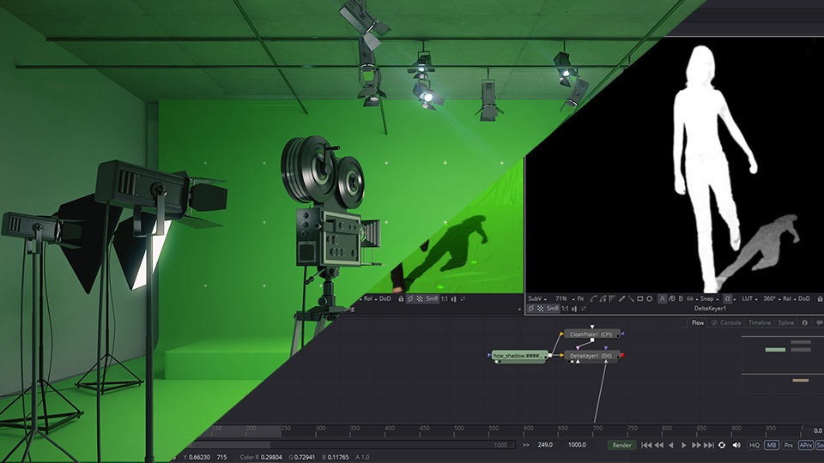Open the SubV subview dropdown
This screenshot has width=824, height=463.
click(x=536, y=298)
